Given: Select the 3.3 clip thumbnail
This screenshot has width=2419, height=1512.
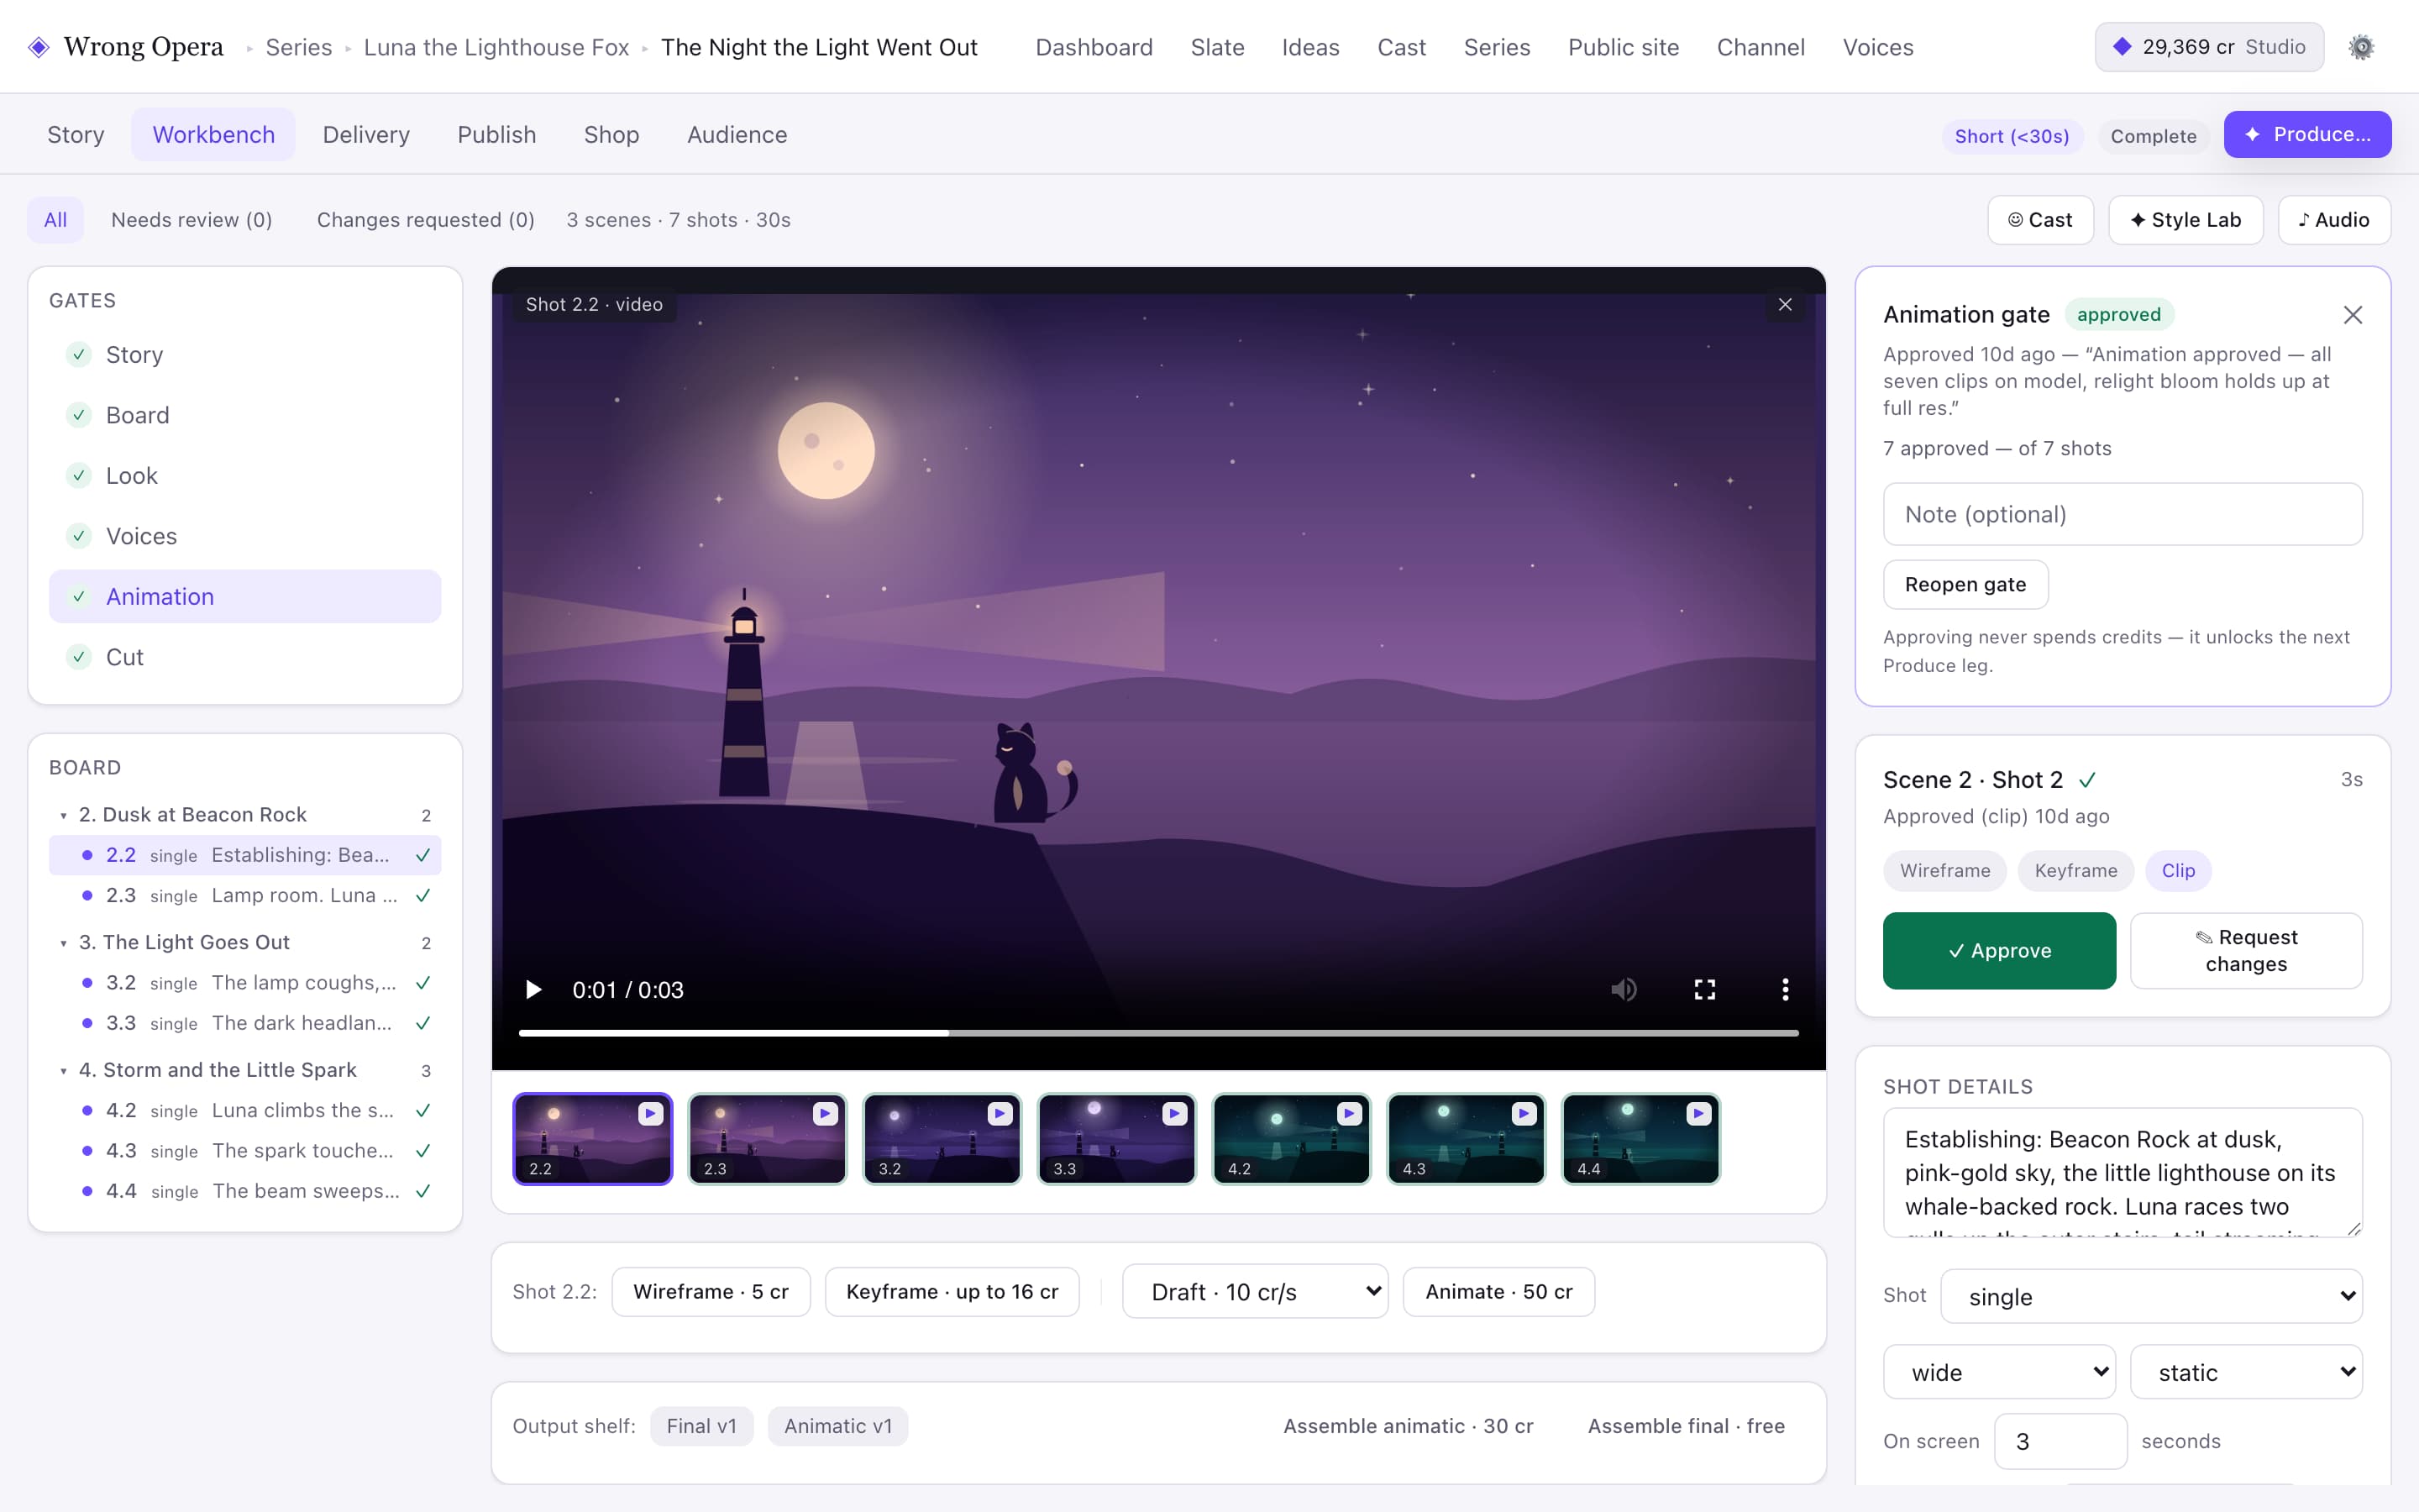Looking at the screenshot, I should click(1116, 1139).
